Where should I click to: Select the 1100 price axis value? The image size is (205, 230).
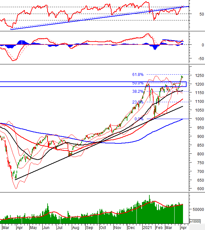pos(200,101)
